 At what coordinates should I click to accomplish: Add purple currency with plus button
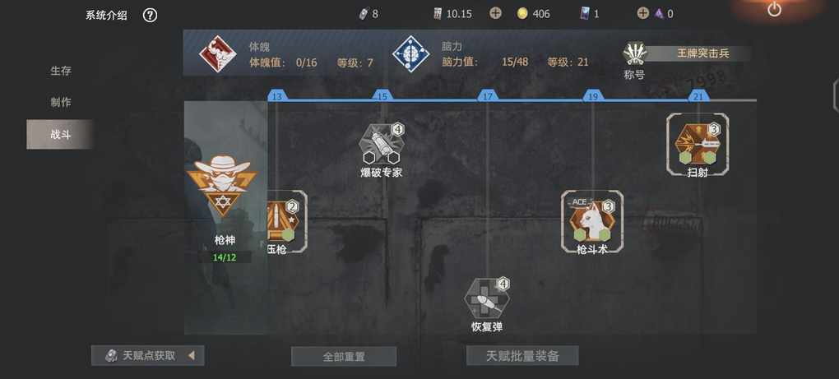coord(642,13)
